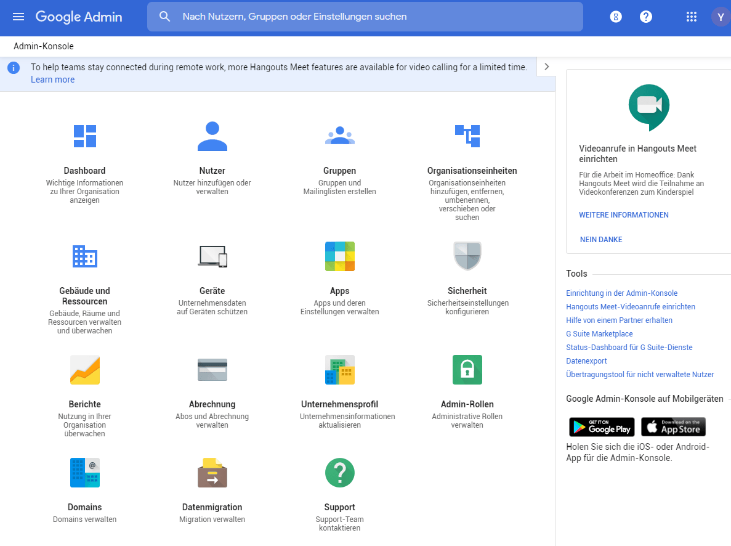
Task: Open the Google apps grid launcher
Action: (691, 17)
